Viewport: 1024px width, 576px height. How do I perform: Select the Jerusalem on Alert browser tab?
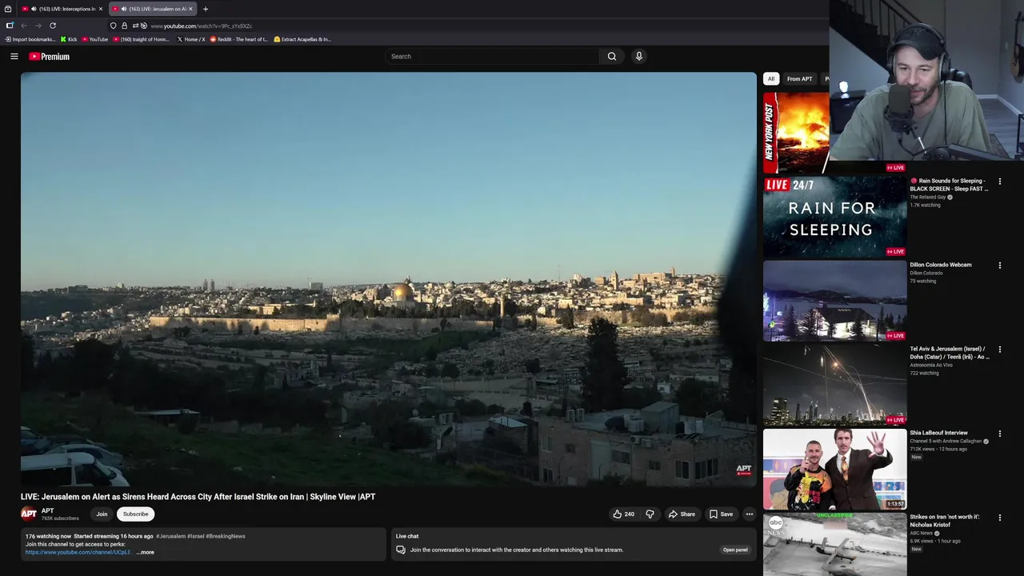152,9
